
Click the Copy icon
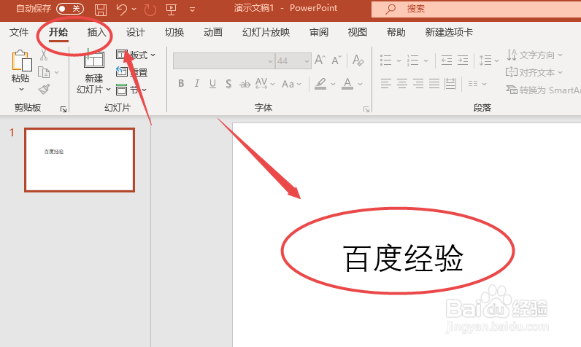pos(44,72)
